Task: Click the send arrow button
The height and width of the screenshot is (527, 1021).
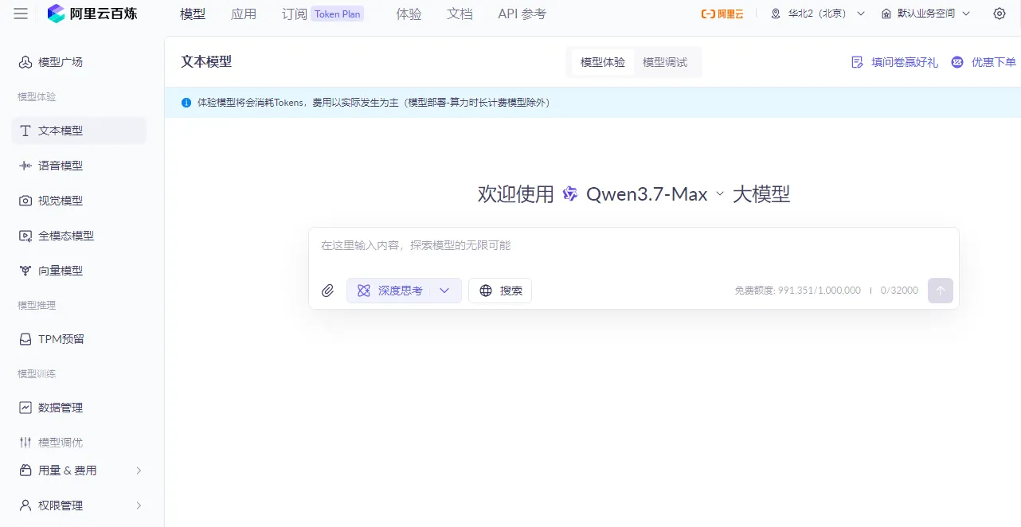Action: point(941,291)
